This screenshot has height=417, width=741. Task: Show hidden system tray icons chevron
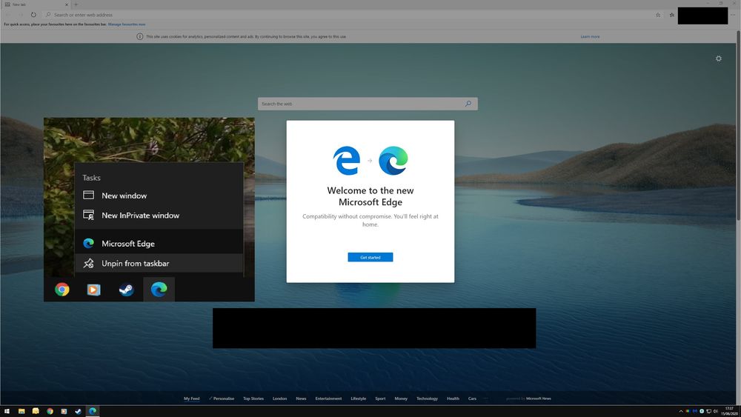[x=680, y=411]
